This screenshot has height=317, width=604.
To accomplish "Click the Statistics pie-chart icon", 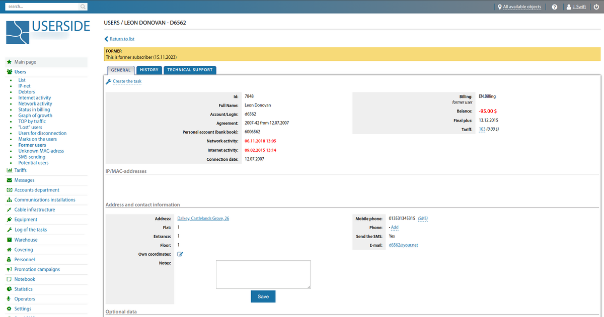I will tap(8, 289).
